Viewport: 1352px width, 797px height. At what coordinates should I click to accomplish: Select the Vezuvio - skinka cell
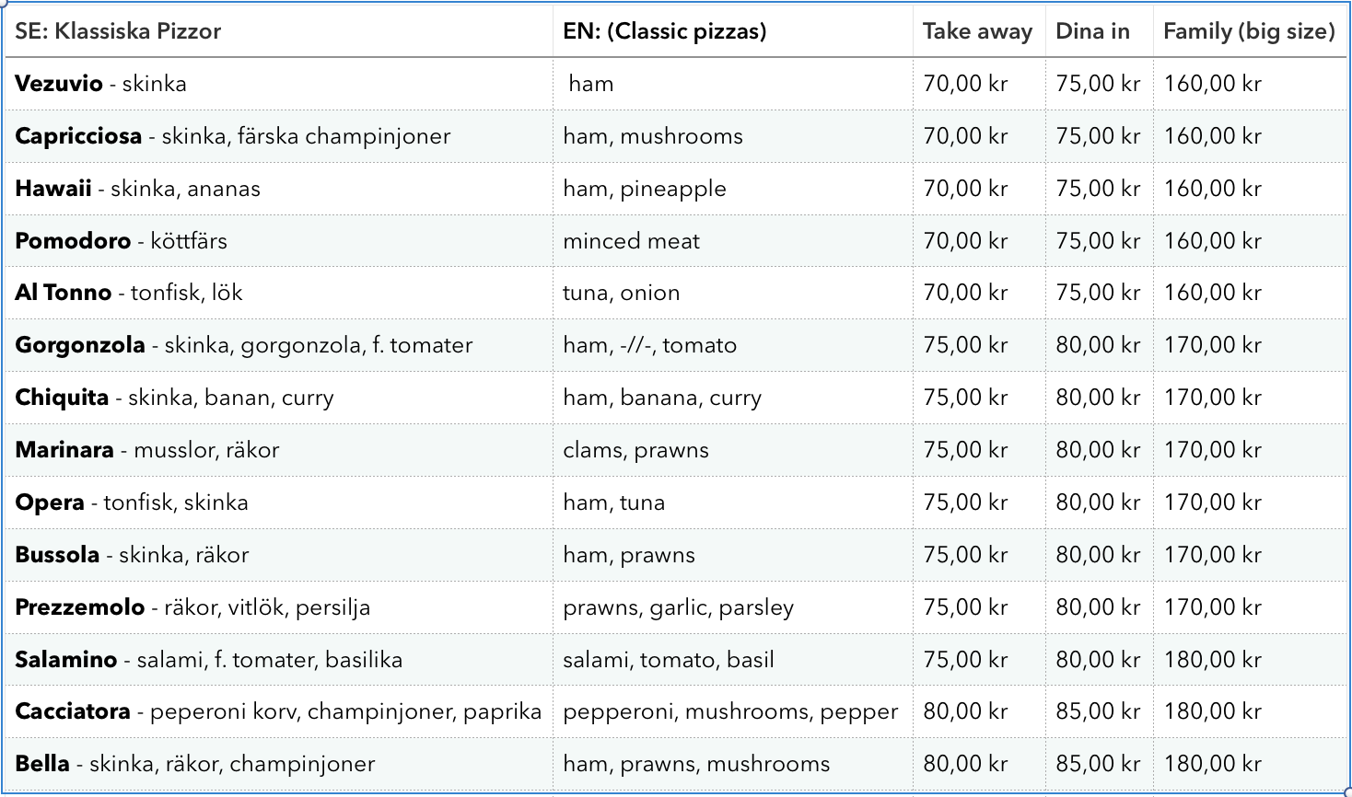pyautogui.click(x=101, y=84)
